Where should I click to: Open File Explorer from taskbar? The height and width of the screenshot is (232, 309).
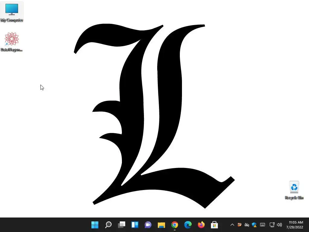(161, 225)
